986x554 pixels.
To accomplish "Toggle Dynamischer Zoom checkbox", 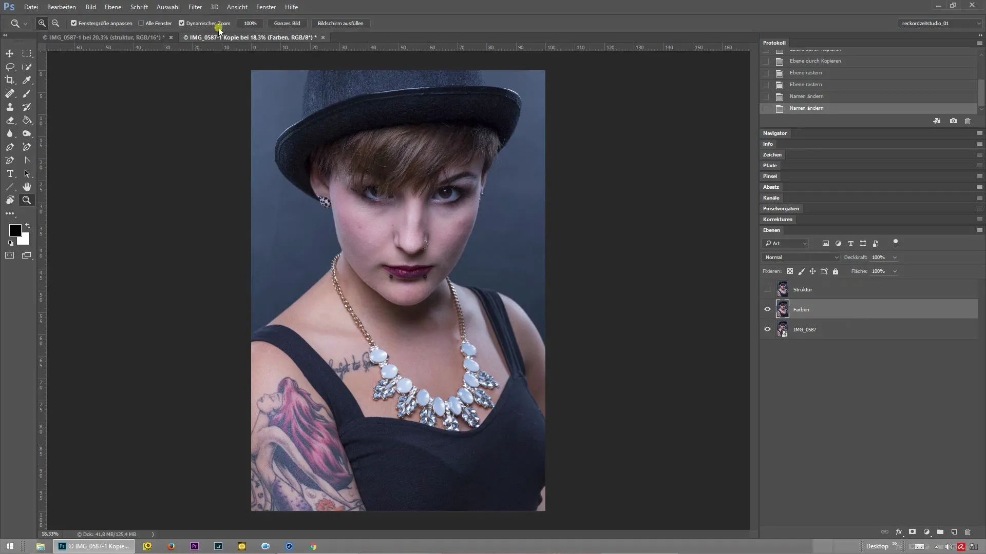I will pos(181,23).
